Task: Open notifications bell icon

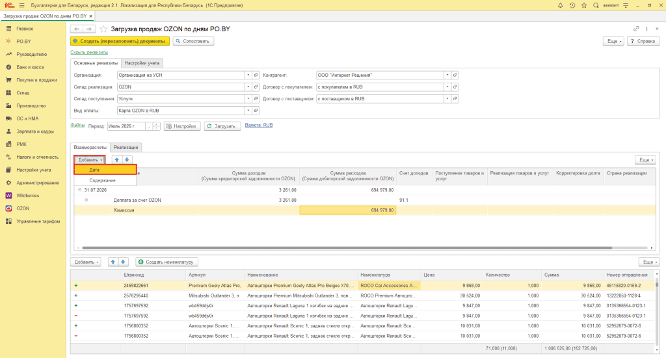Action: click(x=560, y=5)
